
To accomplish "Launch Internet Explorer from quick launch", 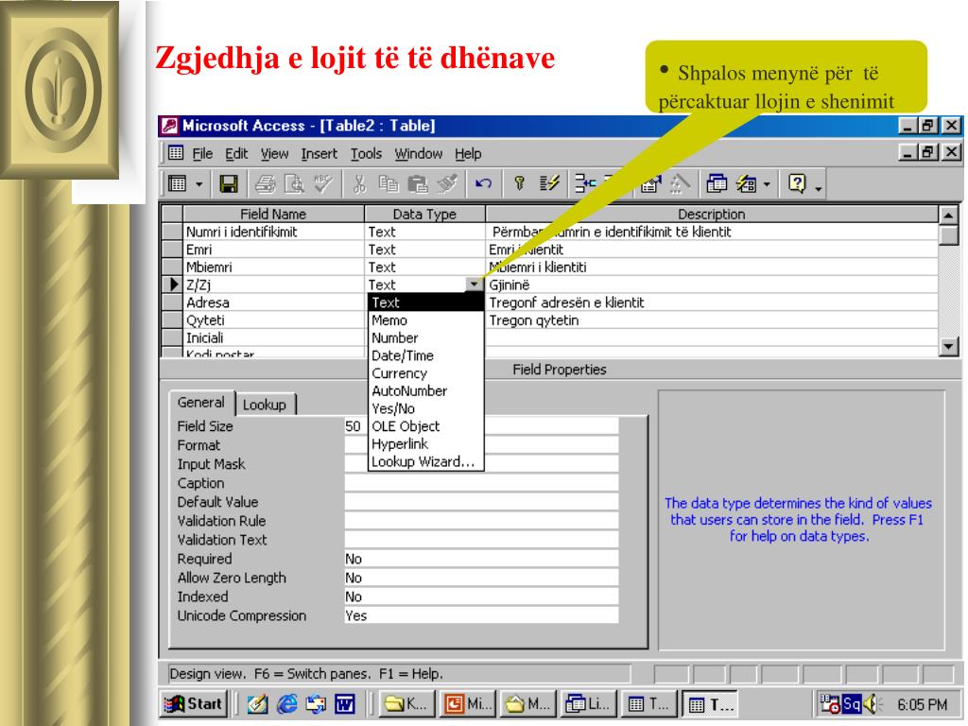I will (287, 703).
